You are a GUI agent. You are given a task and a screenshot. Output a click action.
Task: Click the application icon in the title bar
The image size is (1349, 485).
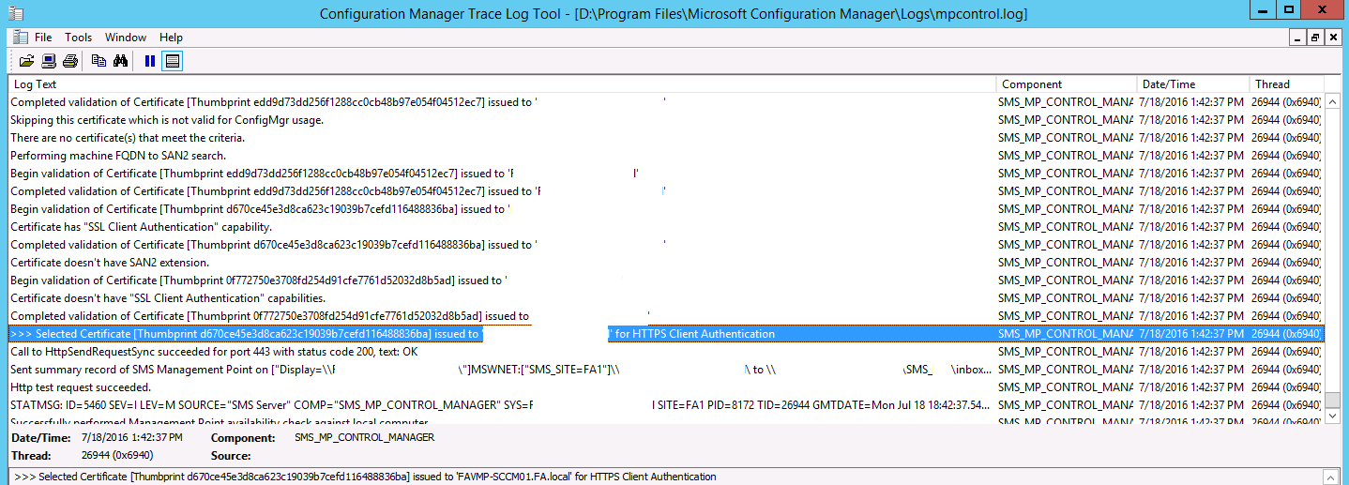point(13,13)
